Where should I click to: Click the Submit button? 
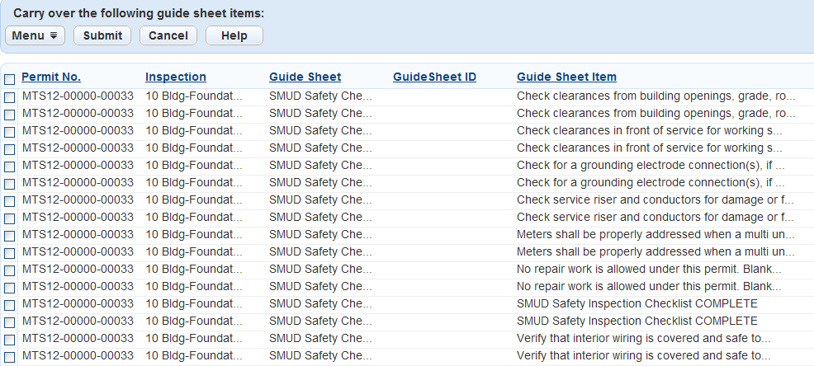102,35
